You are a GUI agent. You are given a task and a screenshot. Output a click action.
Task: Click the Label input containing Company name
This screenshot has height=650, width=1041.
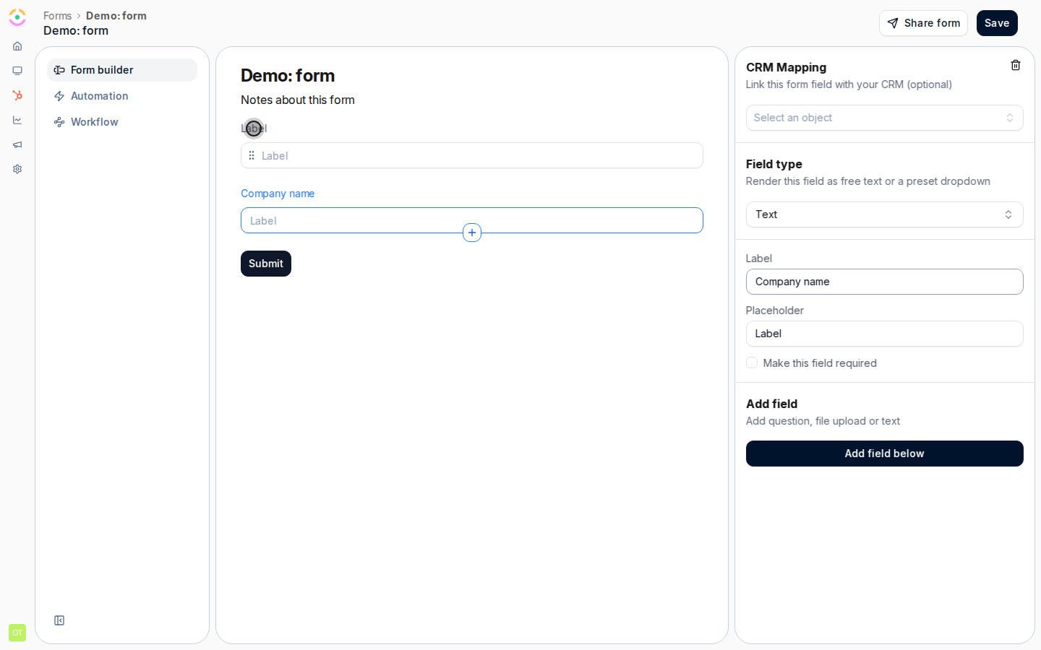pos(885,282)
